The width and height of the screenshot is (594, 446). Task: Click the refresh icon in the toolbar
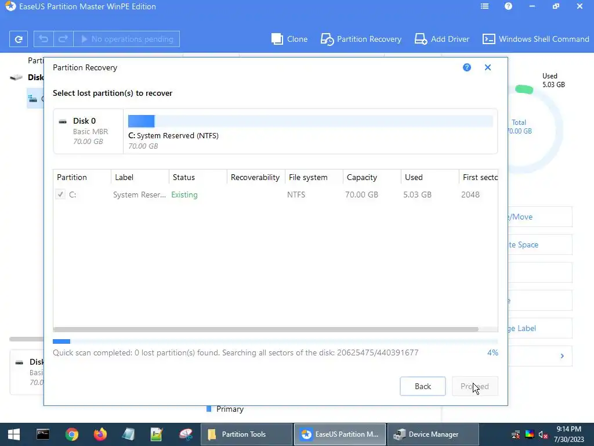[18, 39]
